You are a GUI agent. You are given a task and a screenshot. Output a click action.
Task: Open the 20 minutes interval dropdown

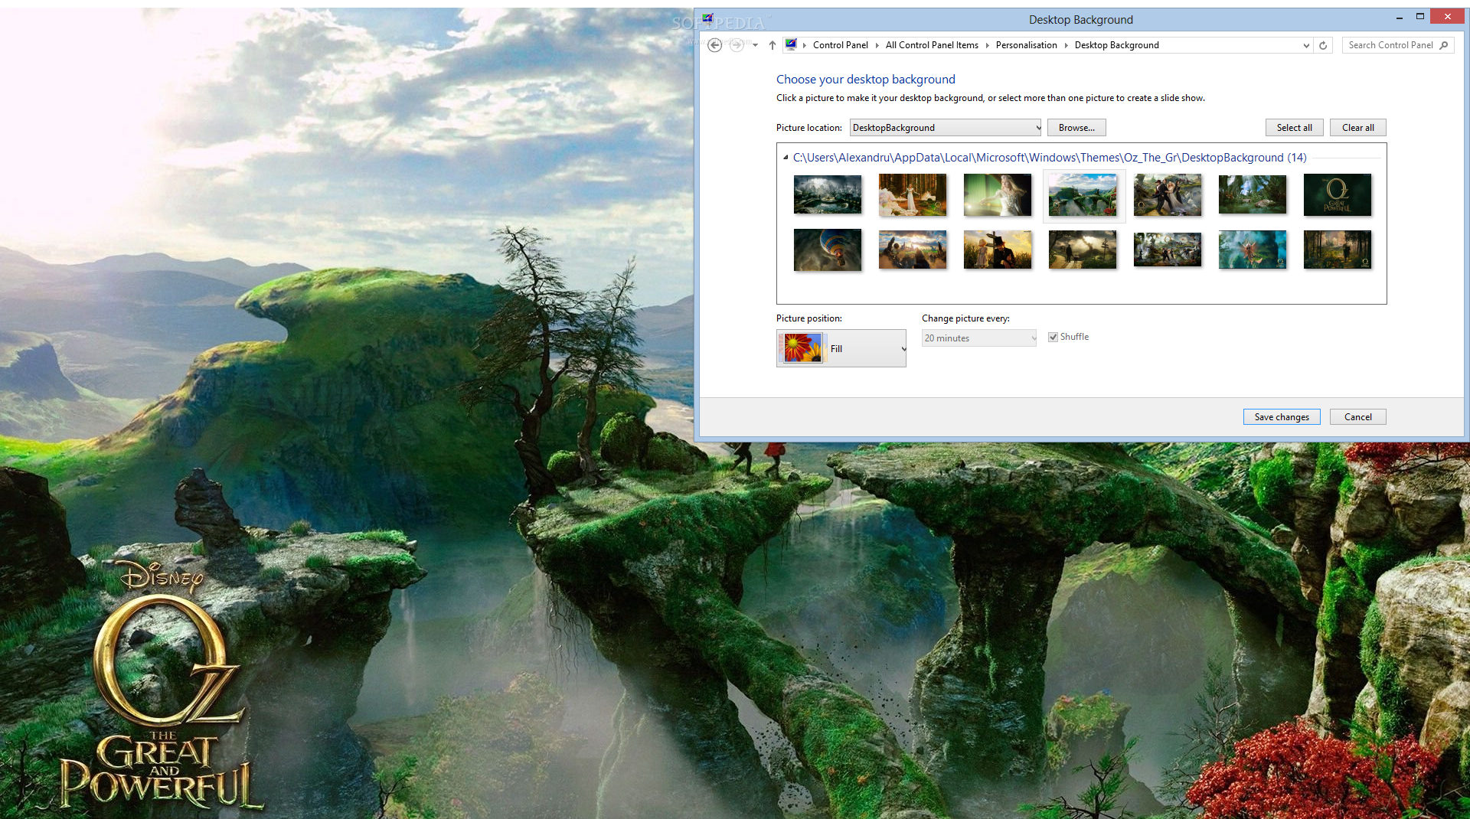(979, 338)
